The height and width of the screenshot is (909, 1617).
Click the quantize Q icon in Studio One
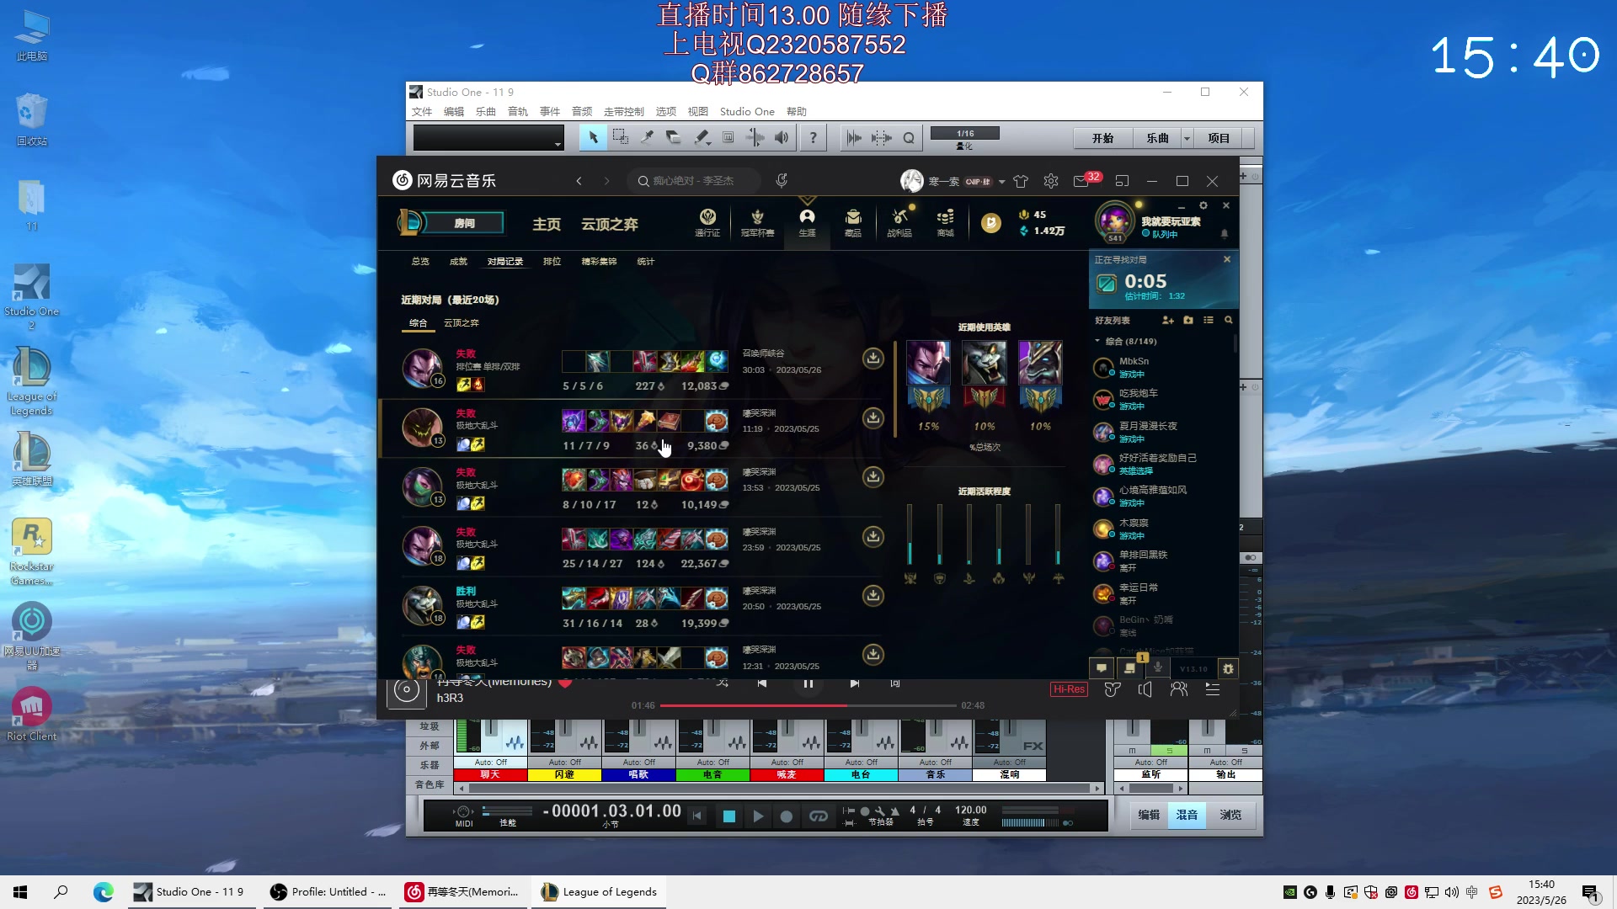point(909,137)
